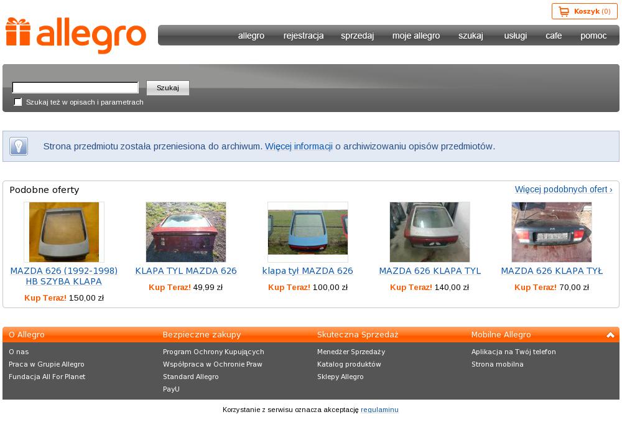Click Kup Teraz! 150,00 zł price

64,298
